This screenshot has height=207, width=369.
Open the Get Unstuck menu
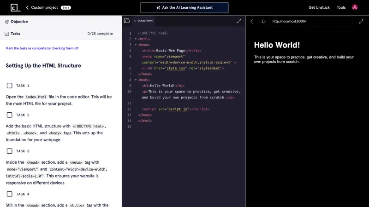click(x=319, y=7)
